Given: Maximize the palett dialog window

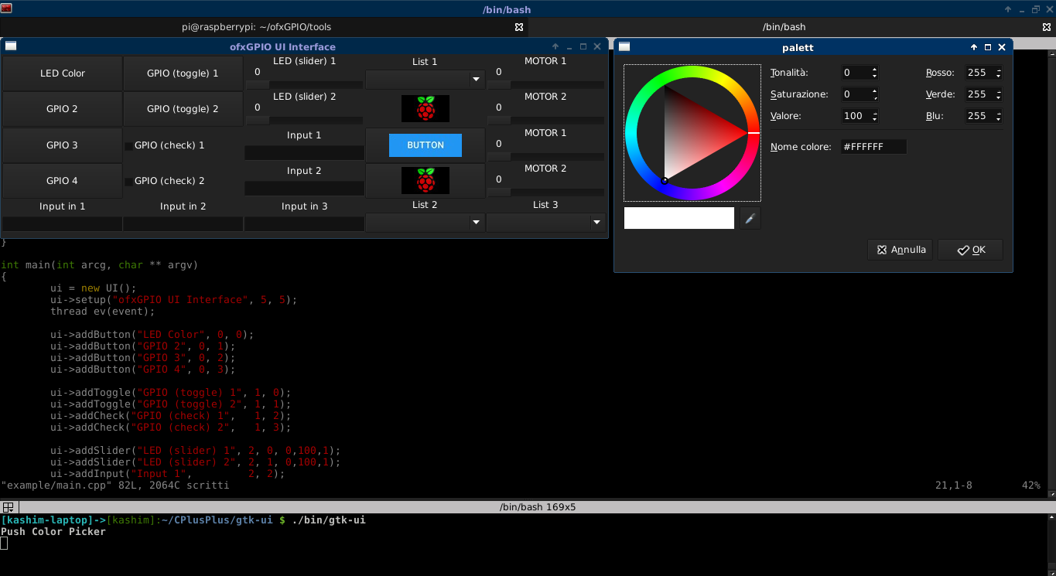Looking at the screenshot, I should click(x=988, y=47).
